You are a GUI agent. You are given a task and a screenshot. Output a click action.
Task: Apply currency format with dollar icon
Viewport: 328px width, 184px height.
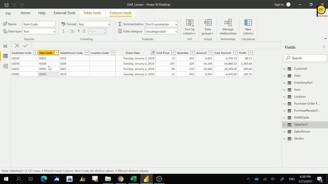64,31
